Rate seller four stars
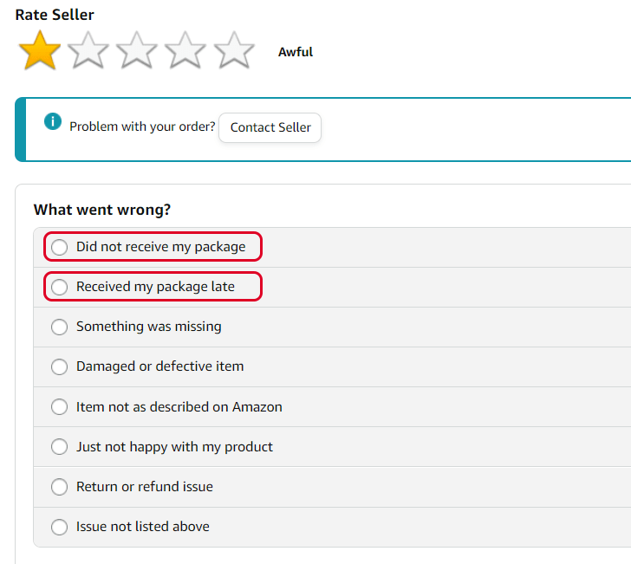This screenshot has width=631, height=564. pyautogui.click(x=185, y=51)
